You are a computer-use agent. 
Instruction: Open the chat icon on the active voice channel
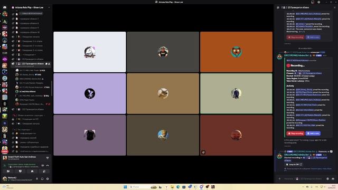click(46, 64)
